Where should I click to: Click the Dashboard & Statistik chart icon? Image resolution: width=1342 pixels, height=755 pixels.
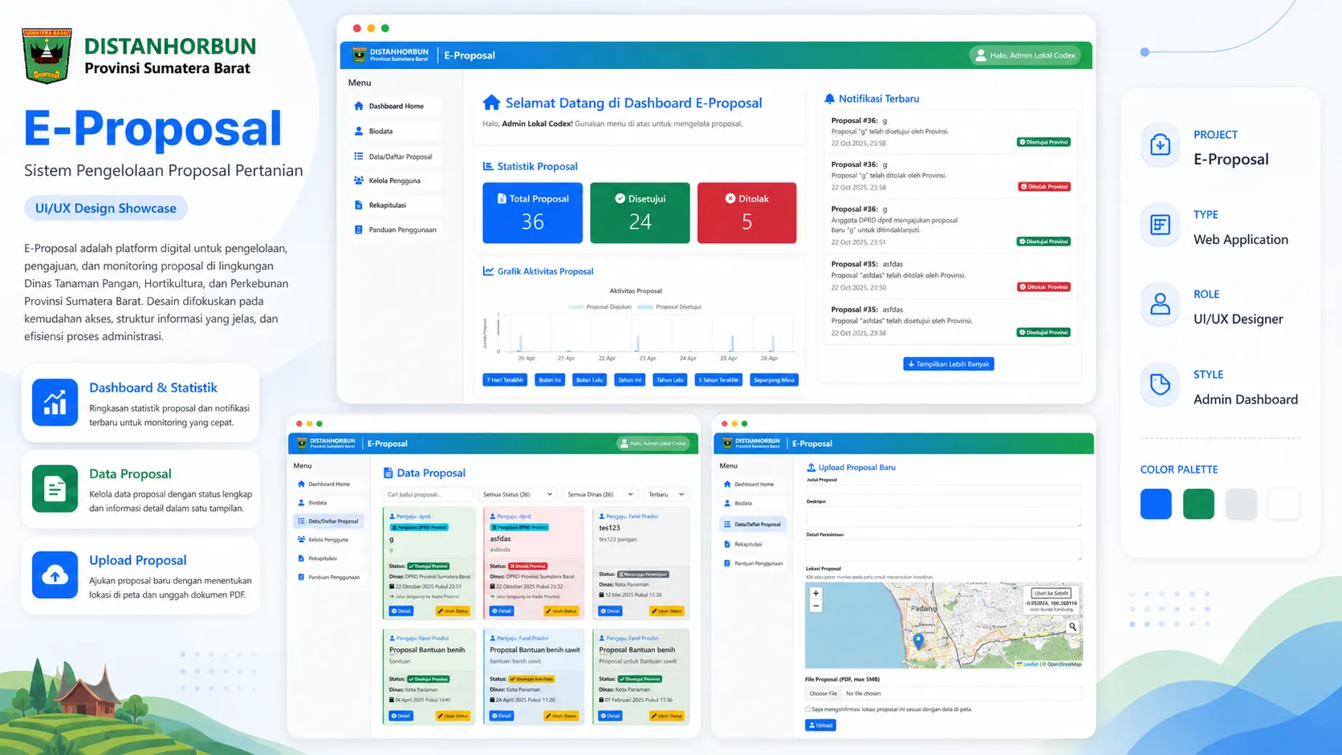point(55,402)
